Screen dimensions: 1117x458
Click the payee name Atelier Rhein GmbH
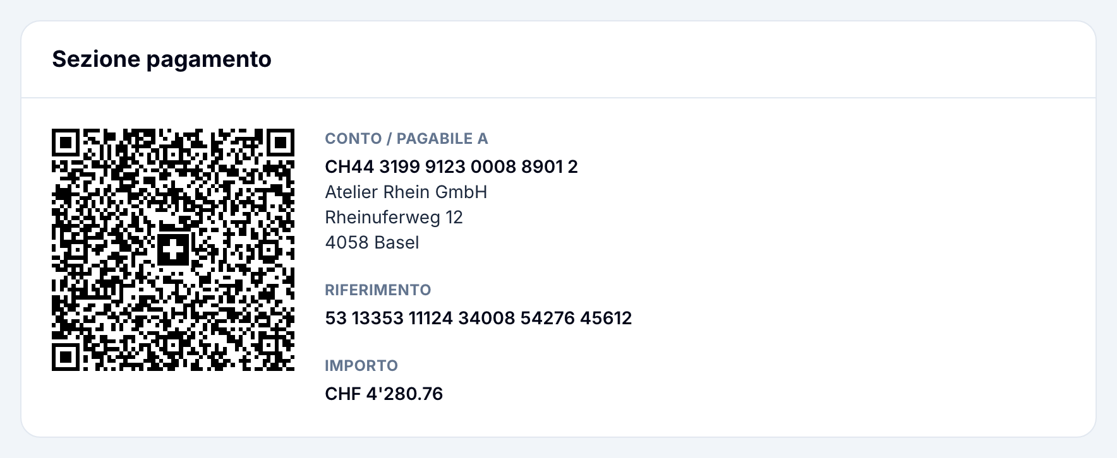406,192
